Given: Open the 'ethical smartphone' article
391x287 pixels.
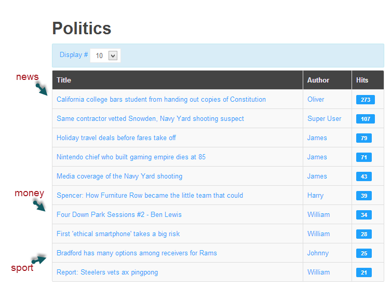Looking at the screenshot, I should pos(118,234).
